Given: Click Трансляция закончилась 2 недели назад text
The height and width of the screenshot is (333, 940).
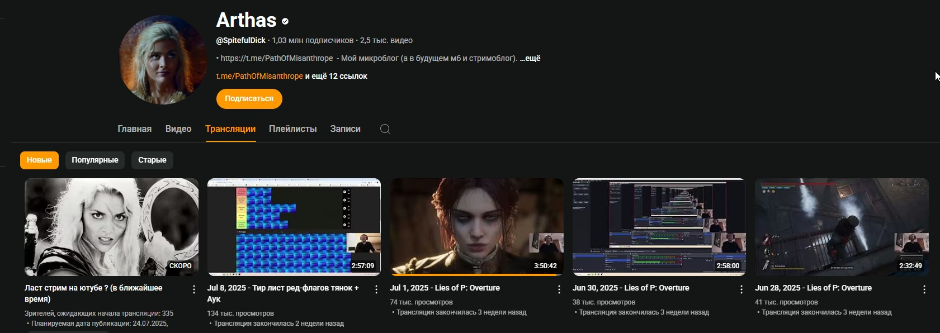Looking at the screenshot, I should [x=279, y=324].
